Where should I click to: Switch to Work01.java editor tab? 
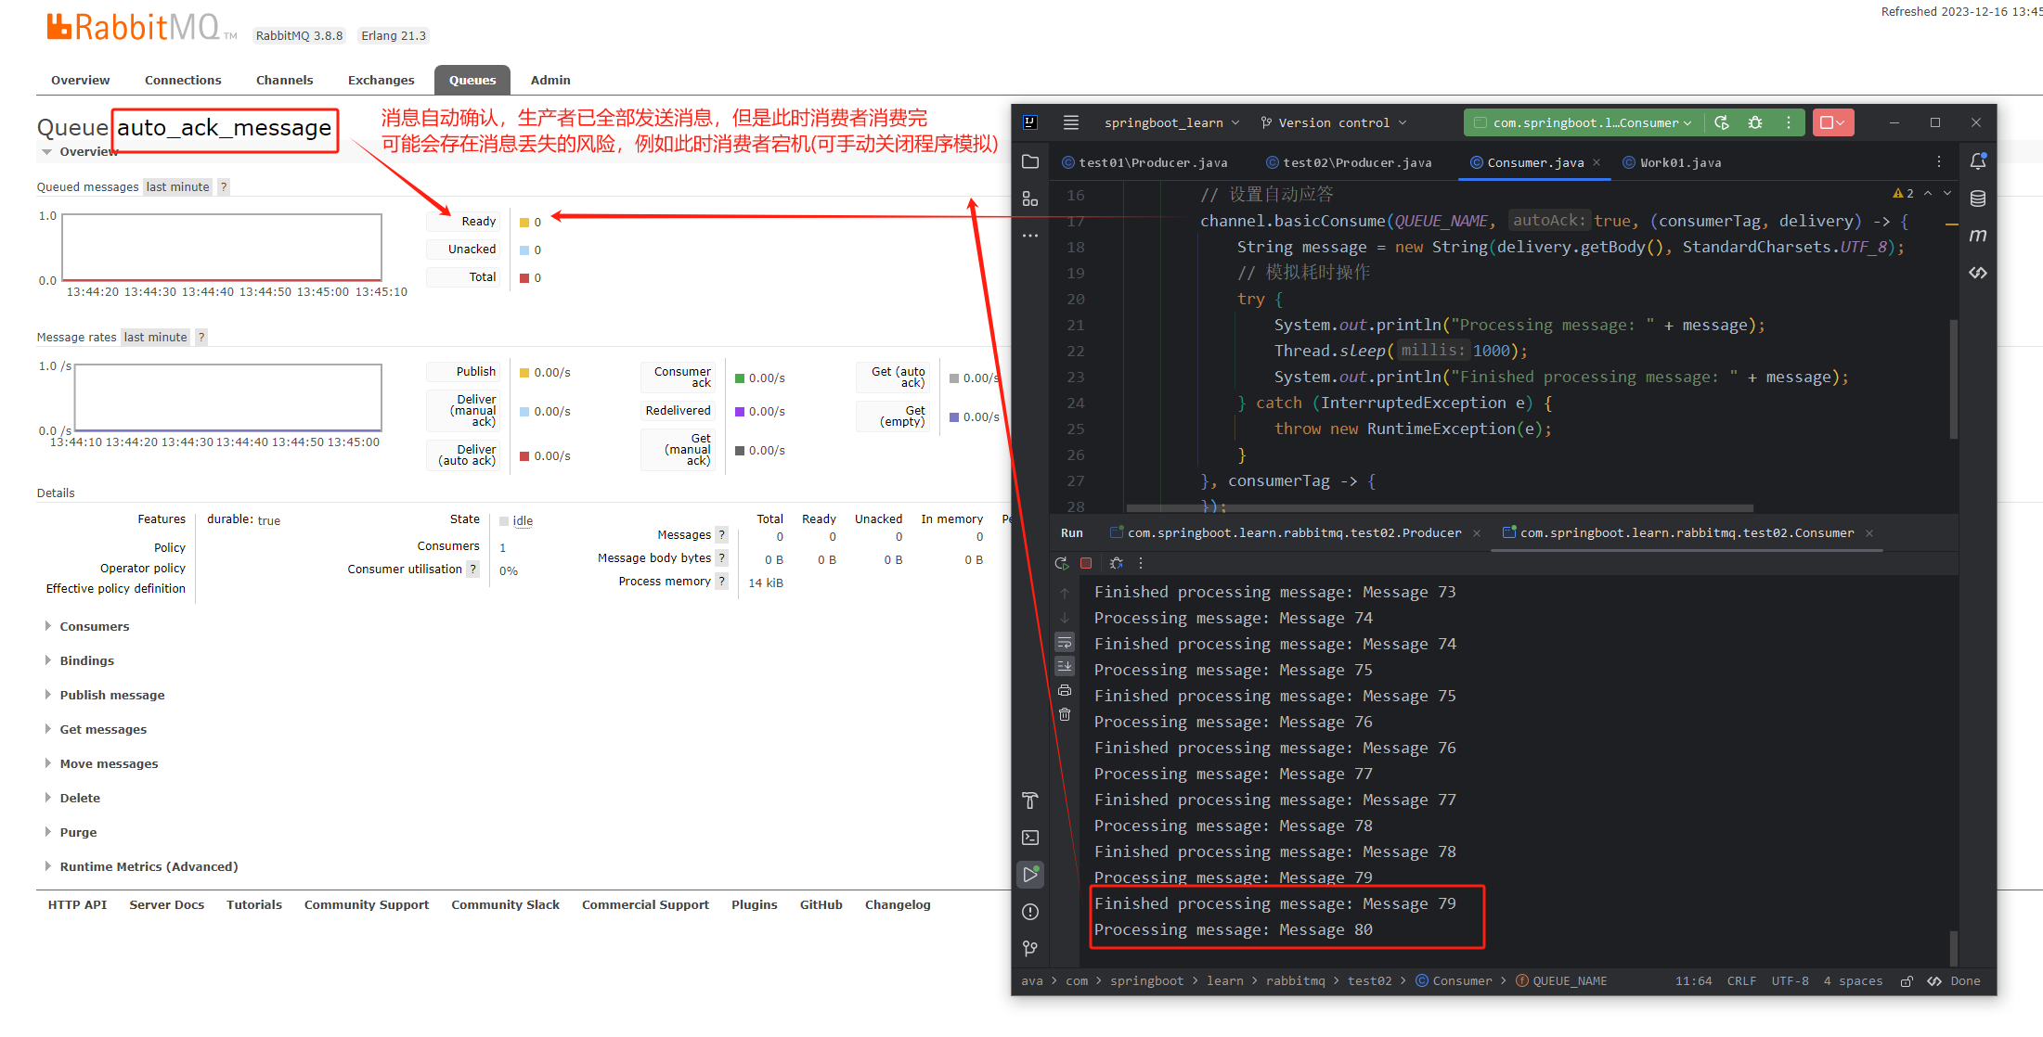click(1672, 162)
